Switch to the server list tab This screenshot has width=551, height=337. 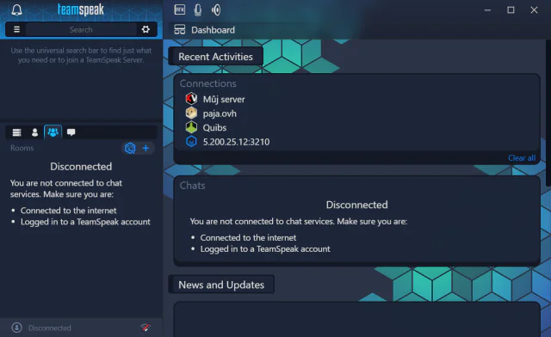click(16, 132)
